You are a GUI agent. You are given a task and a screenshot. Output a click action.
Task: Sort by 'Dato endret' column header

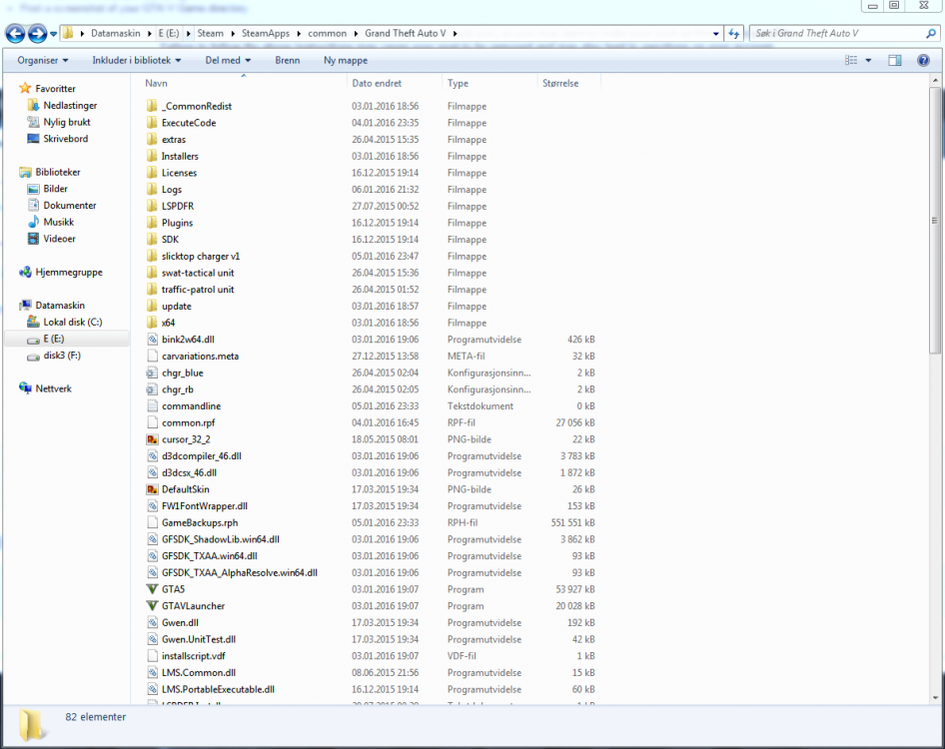click(377, 83)
